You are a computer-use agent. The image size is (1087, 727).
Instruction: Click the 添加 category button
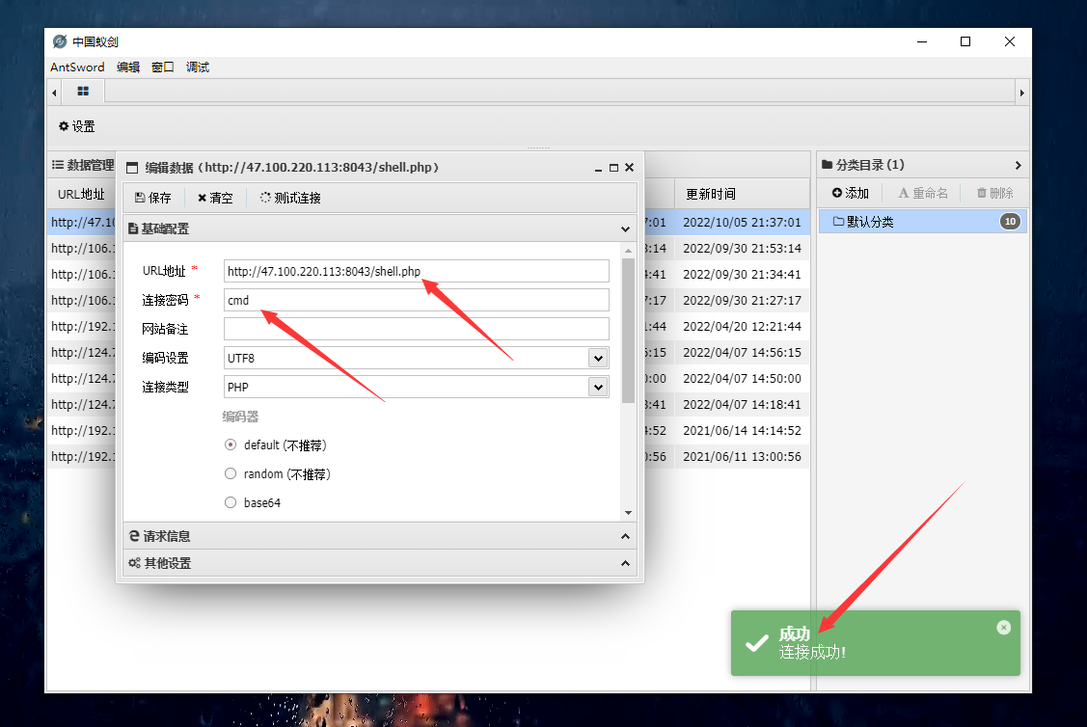tap(851, 193)
